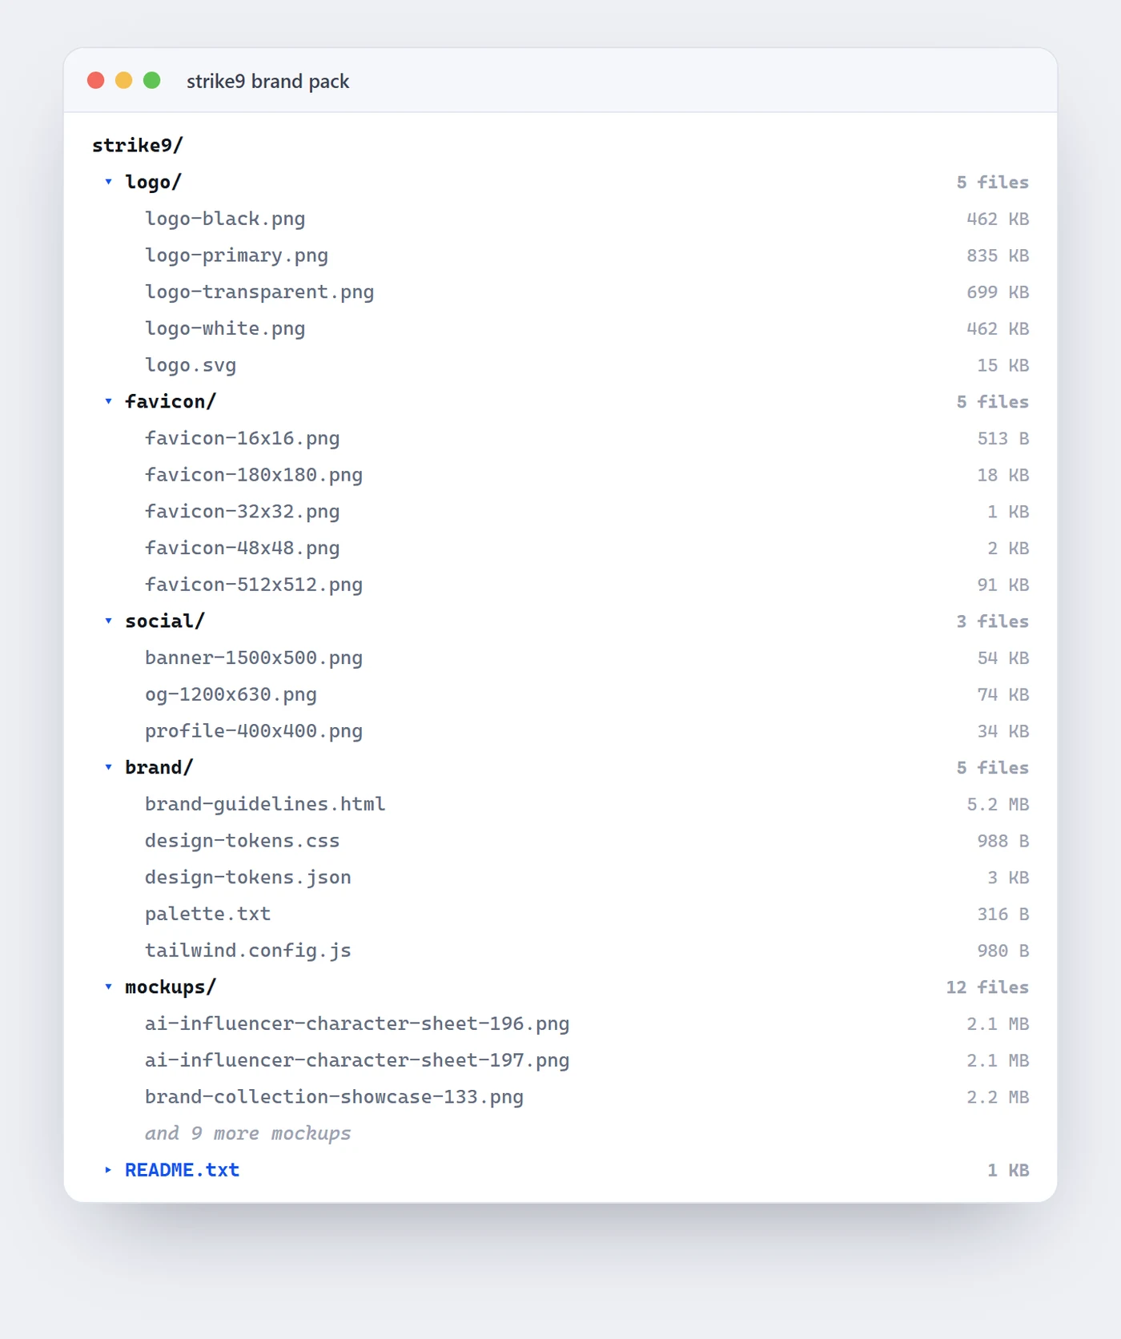1121x1339 pixels.
Task: Select ai-influencer-character-sheet-197.png file
Action: 560,1060
